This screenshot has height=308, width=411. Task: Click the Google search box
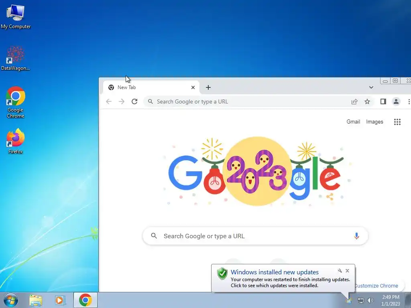point(255,236)
